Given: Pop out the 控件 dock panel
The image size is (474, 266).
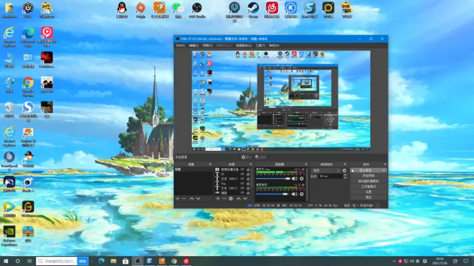Looking at the screenshot, I should (385, 164).
